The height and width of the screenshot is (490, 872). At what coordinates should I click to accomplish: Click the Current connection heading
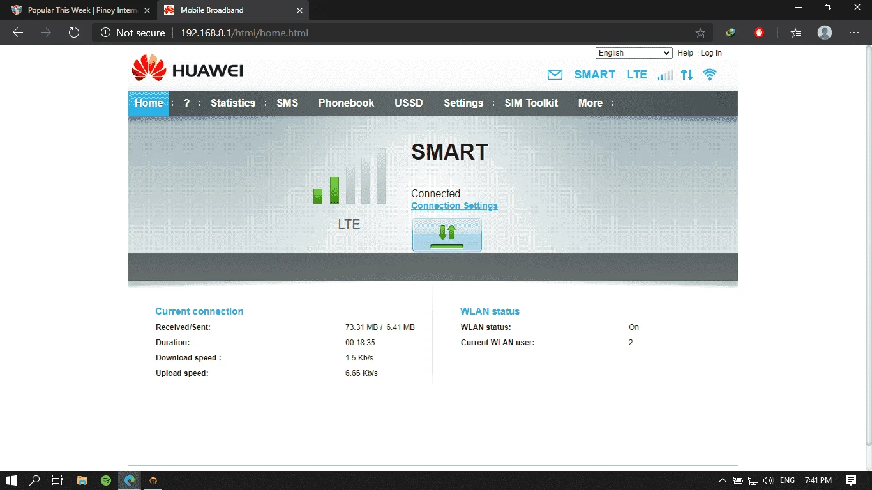point(199,311)
